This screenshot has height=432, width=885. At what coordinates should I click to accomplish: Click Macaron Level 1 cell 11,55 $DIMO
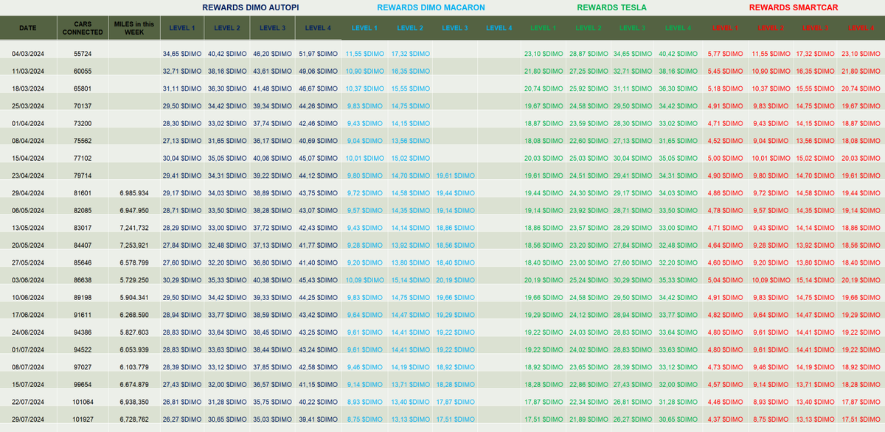coord(364,54)
